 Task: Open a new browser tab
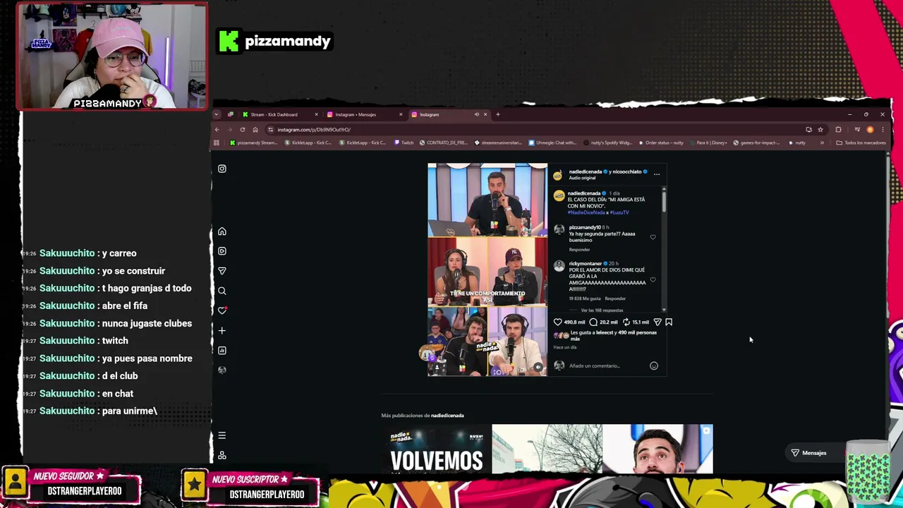tap(497, 114)
